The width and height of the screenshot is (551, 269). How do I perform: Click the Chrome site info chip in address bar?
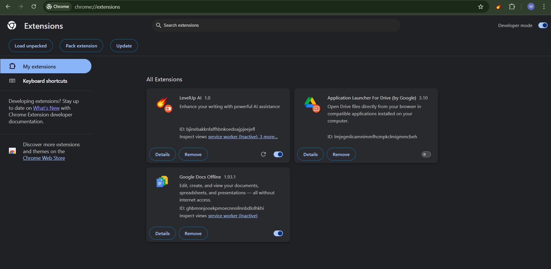pyautogui.click(x=58, y=7)
